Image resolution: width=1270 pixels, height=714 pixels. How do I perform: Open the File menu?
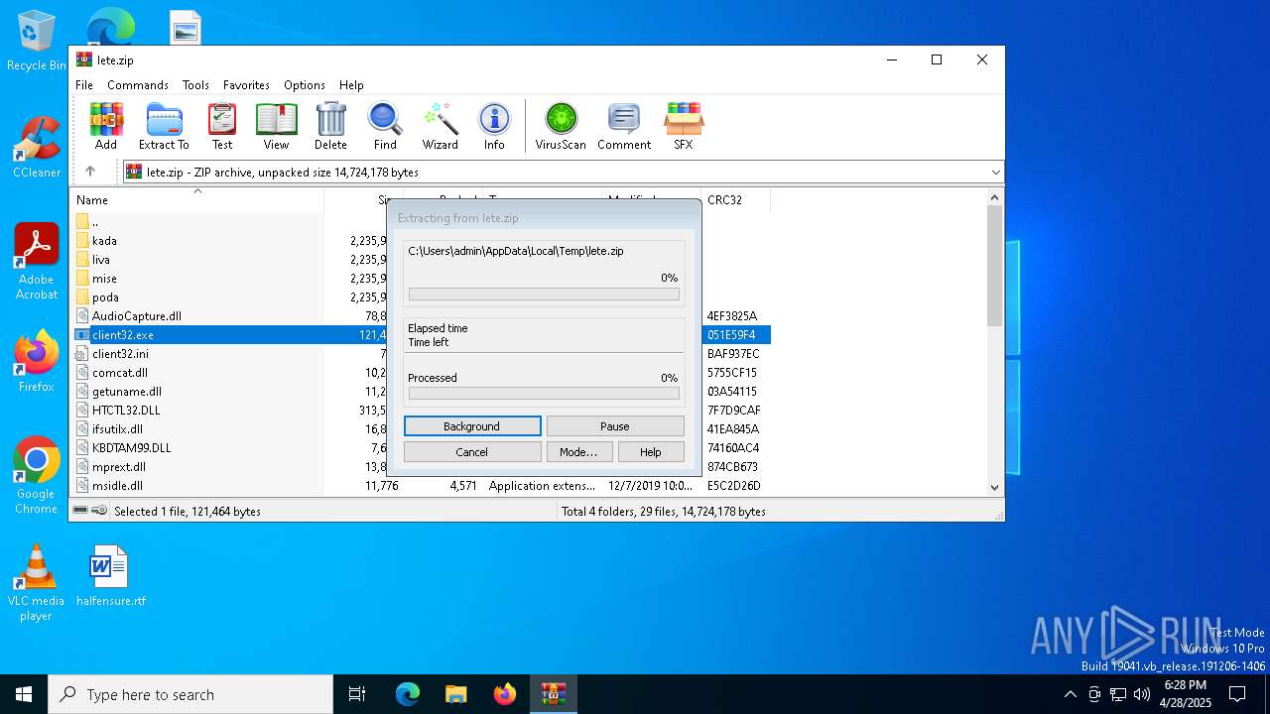[84, 85]
